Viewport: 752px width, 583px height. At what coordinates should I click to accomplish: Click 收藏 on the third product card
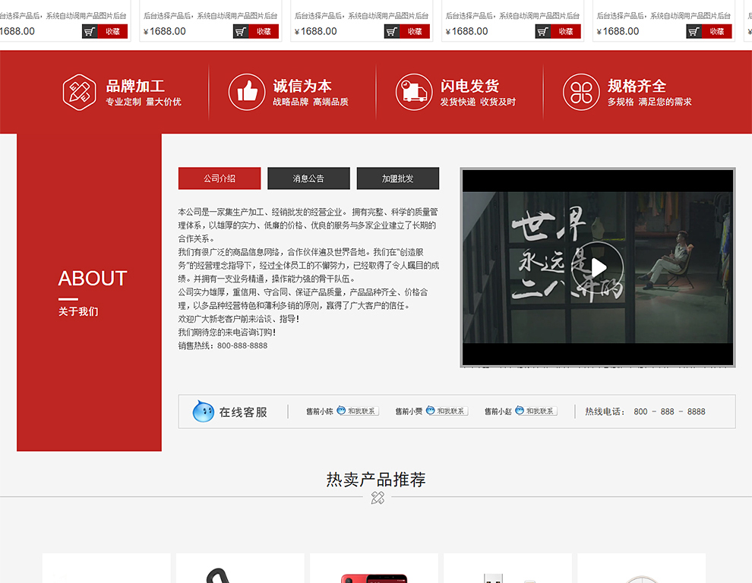pyautogui.click(x=415, y=32)
